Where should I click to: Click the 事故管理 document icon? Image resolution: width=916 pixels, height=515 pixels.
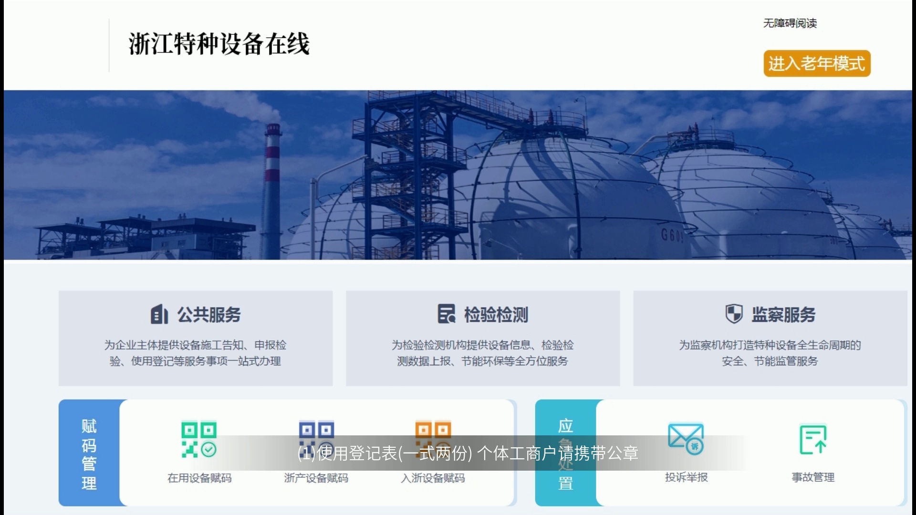click(x=813, y=439)
